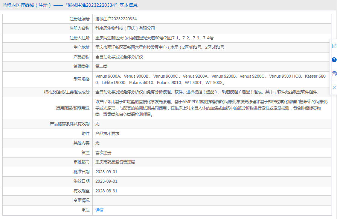337x219 pixels.
Task: Click the 无 value for 产品储存条件及有效期
Action: pyautogui.click(x=98, y=124)
